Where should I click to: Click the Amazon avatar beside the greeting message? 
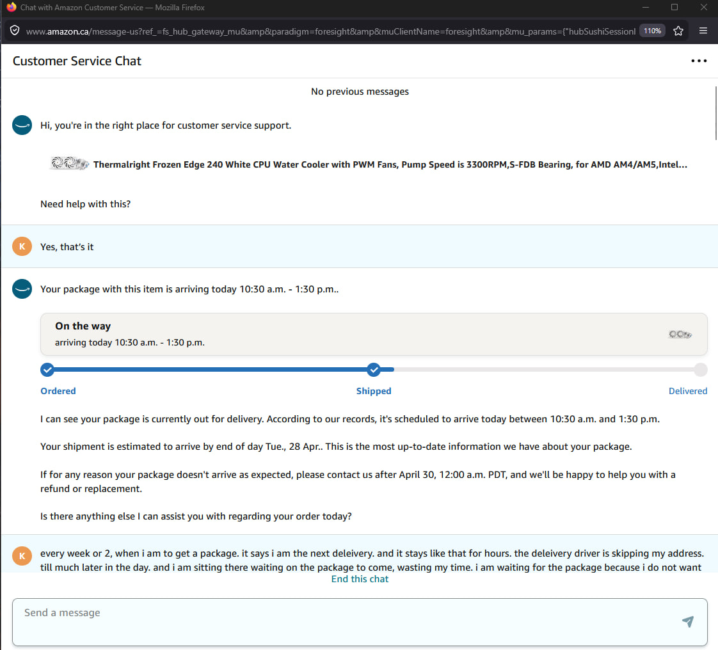pyautogui.click(x=22, y=125)
